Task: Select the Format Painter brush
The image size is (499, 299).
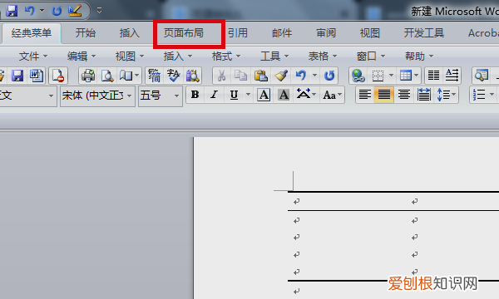Action: click(281, 76)
